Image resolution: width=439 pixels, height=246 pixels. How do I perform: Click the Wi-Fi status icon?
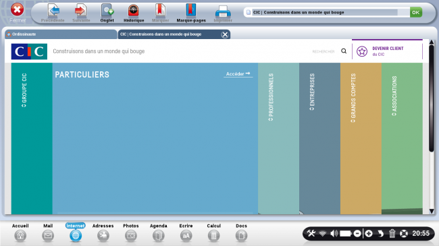(x=323, y=233)
